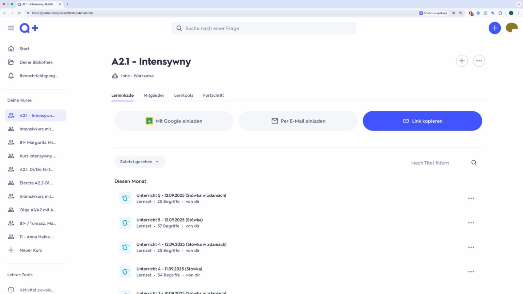This screenshot has height=294, width=523.
Task: Open more options for Unterricht 4 (Stówka)
Action: (471, 272)
